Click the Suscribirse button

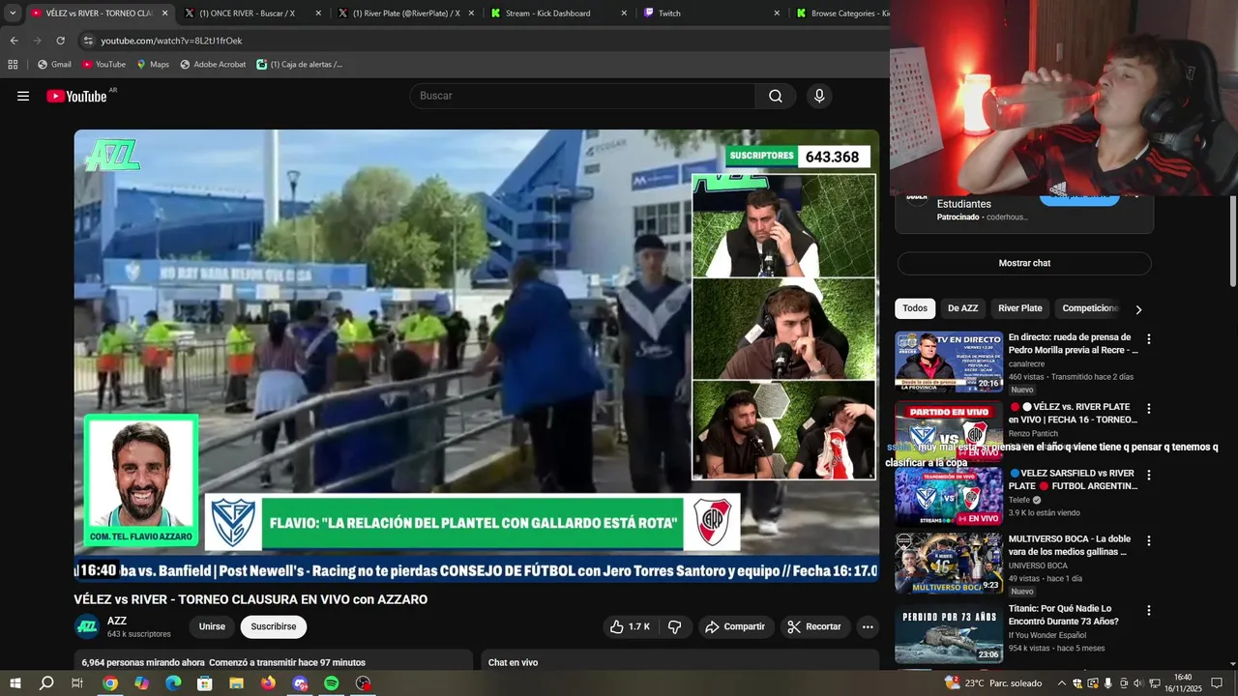(274, 626)
